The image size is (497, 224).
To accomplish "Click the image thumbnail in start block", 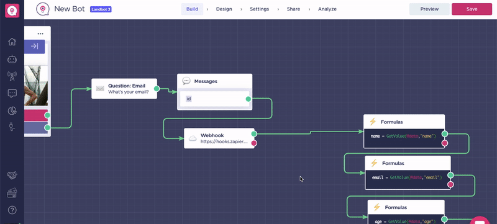I will click(36, 86).
